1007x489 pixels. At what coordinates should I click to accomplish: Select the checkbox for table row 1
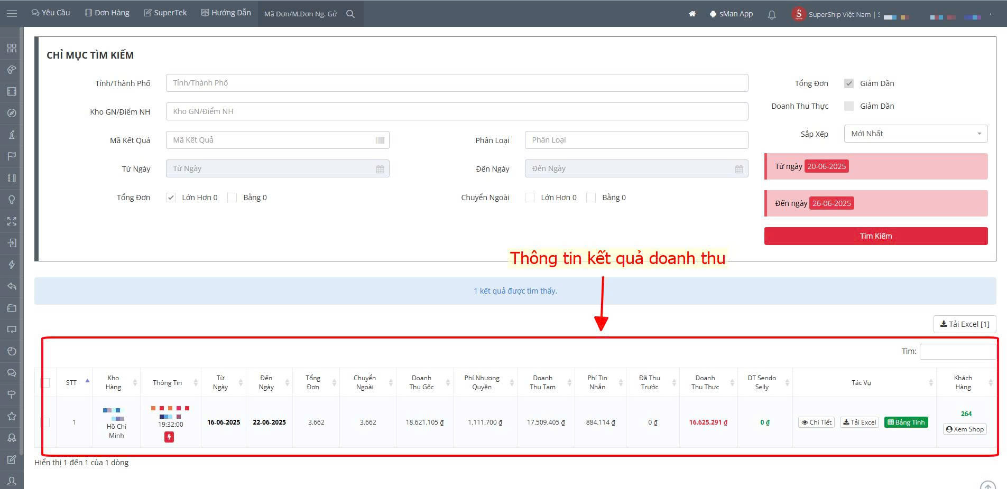(46, 422)
